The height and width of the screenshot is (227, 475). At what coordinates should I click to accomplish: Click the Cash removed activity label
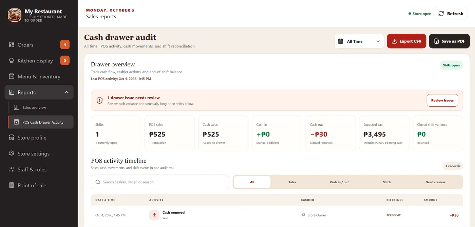[x=173, y=212]
